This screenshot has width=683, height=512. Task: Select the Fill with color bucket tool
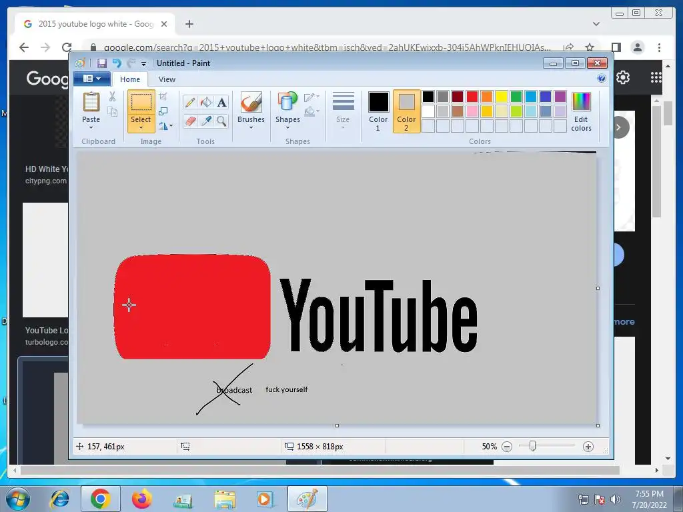coord(206,102)
